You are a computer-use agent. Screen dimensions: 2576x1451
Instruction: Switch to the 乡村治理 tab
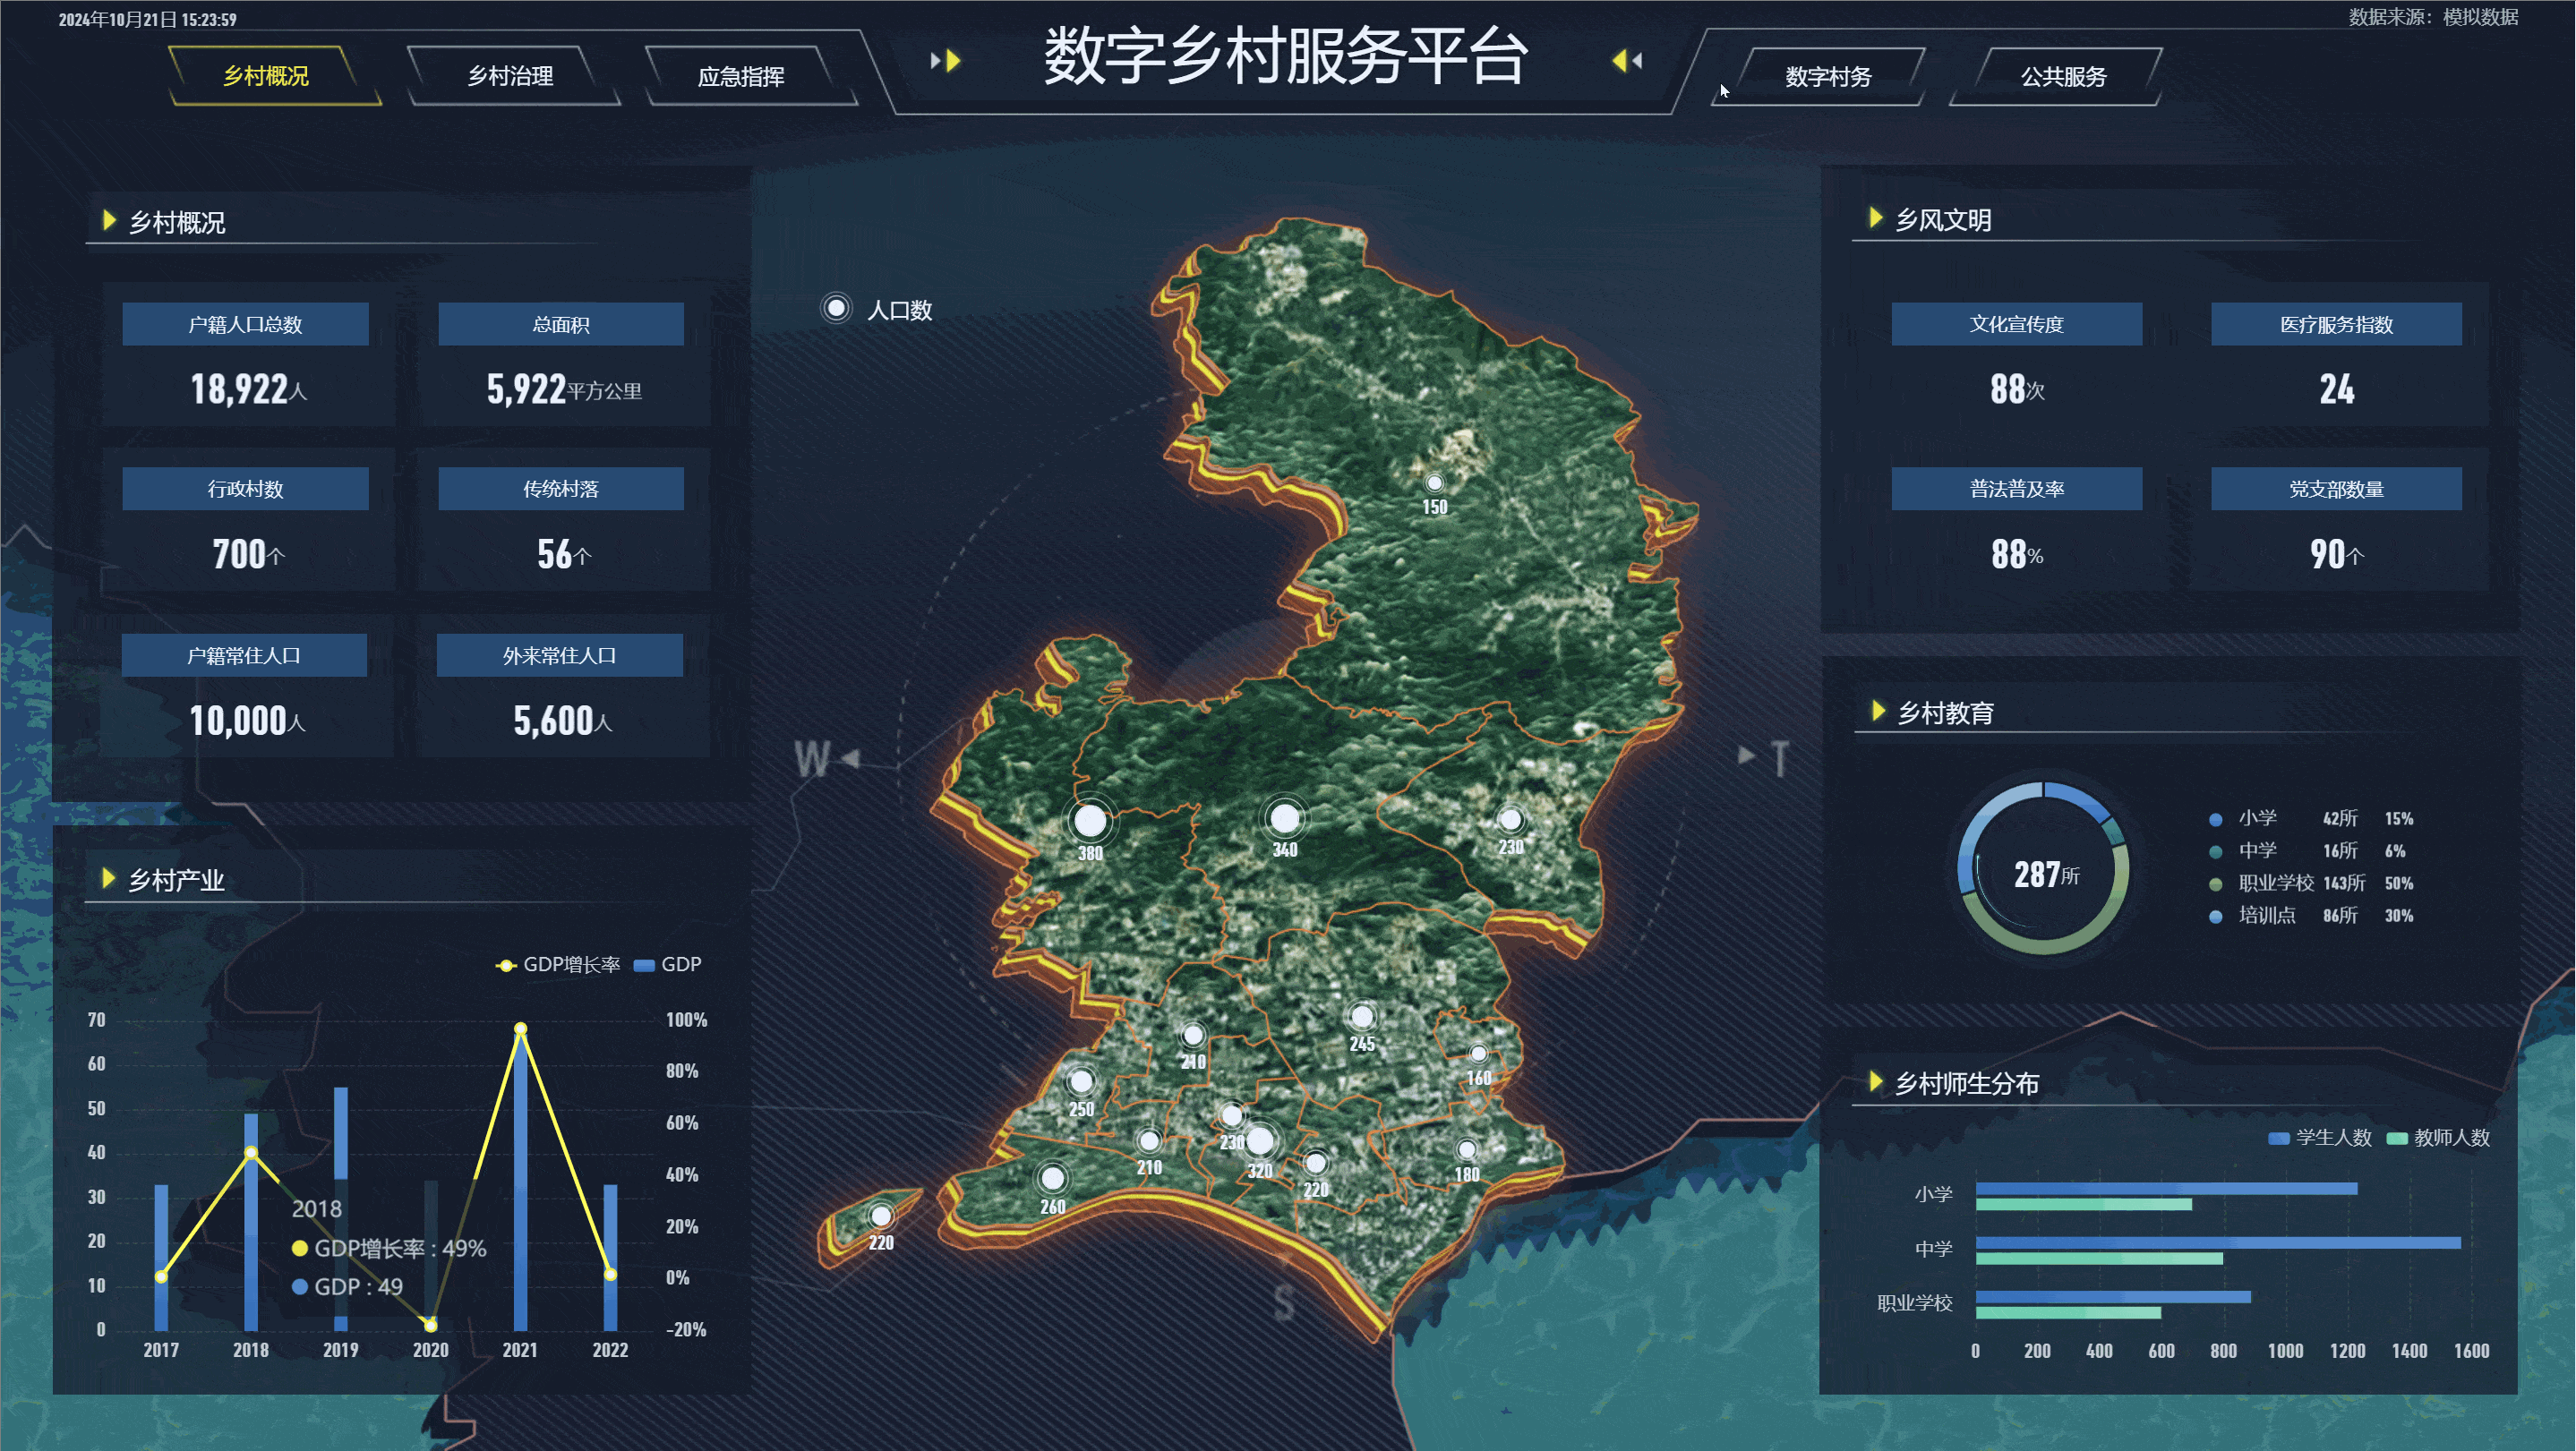510,76
